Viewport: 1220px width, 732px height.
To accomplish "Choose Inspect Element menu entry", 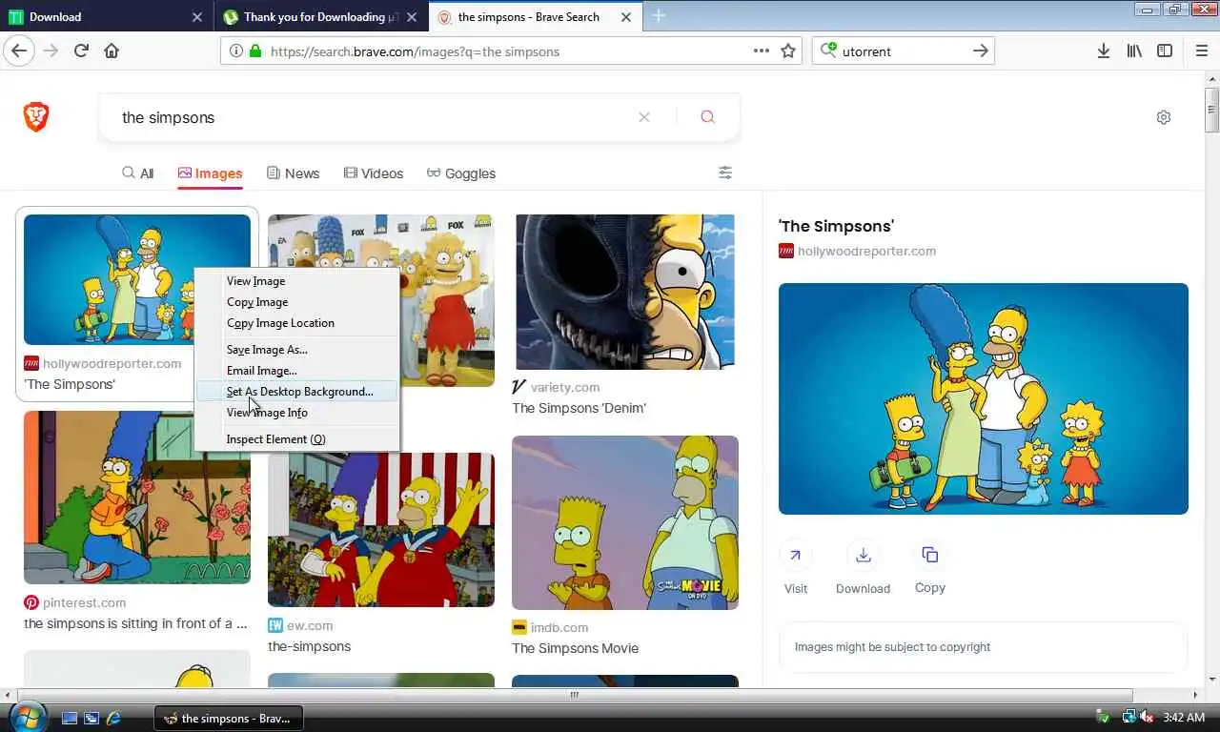I will point(295,439).
